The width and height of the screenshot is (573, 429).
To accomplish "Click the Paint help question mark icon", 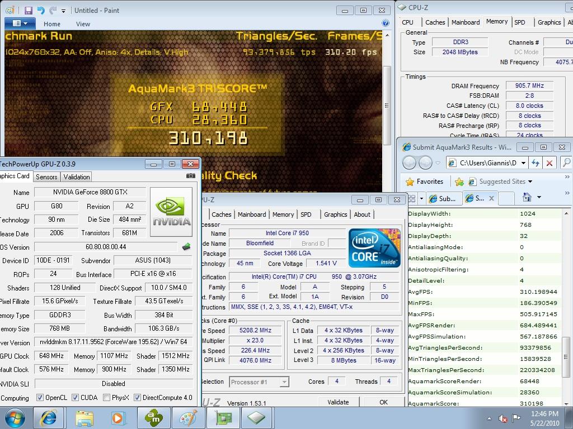I will 385,23.
